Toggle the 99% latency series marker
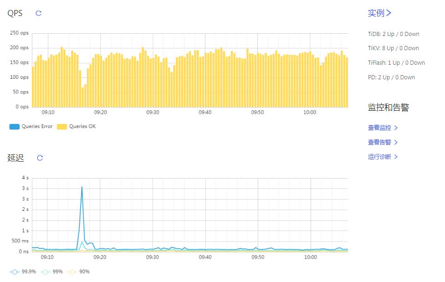Viewport: 445px width, 282px height. [46, 272]
